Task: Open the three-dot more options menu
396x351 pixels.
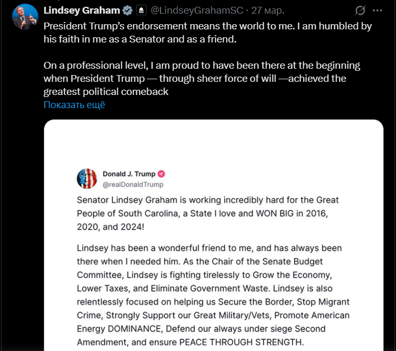Action: 377,10
